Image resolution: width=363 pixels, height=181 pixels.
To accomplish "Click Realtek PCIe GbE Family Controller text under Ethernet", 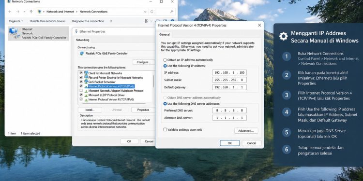I will tap(44, 38).
